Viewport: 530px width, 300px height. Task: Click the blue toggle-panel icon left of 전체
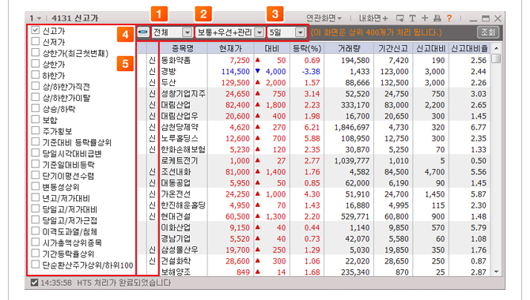[x=143, y=32]
